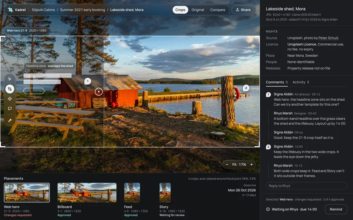Select the crop tool
The width and height of the screenshot is (353, 220).
pyautogui.click(x=10, y=89)
